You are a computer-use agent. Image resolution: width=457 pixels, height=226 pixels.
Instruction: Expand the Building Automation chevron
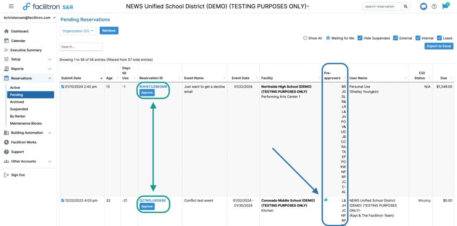click(49, 133)
